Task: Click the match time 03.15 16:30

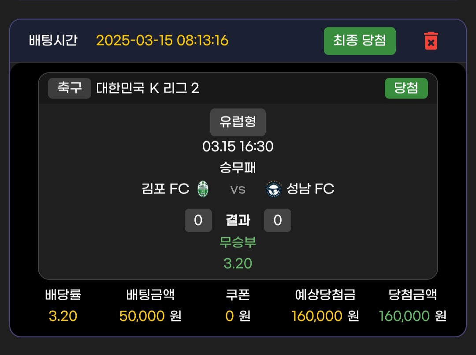Action: (238, 146)
